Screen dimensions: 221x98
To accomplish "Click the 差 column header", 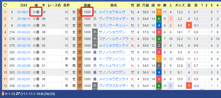I will (x=196, y=5).
